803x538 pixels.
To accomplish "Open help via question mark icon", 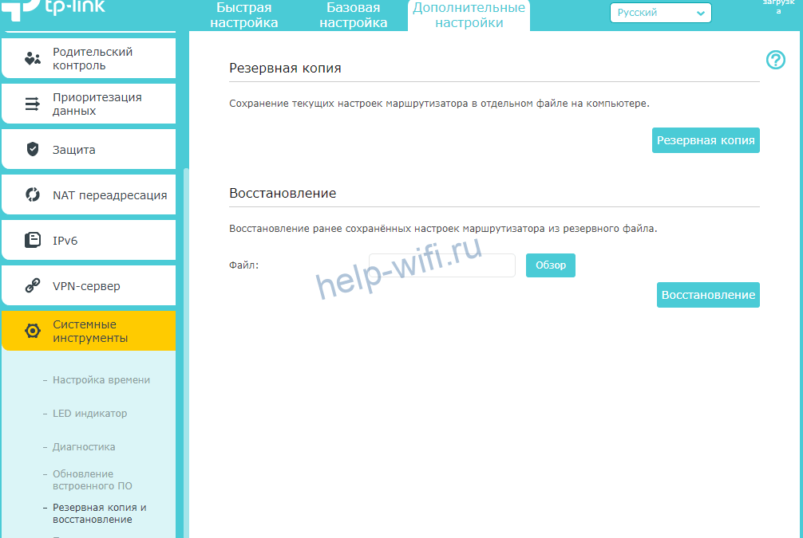I will (775, 60).
